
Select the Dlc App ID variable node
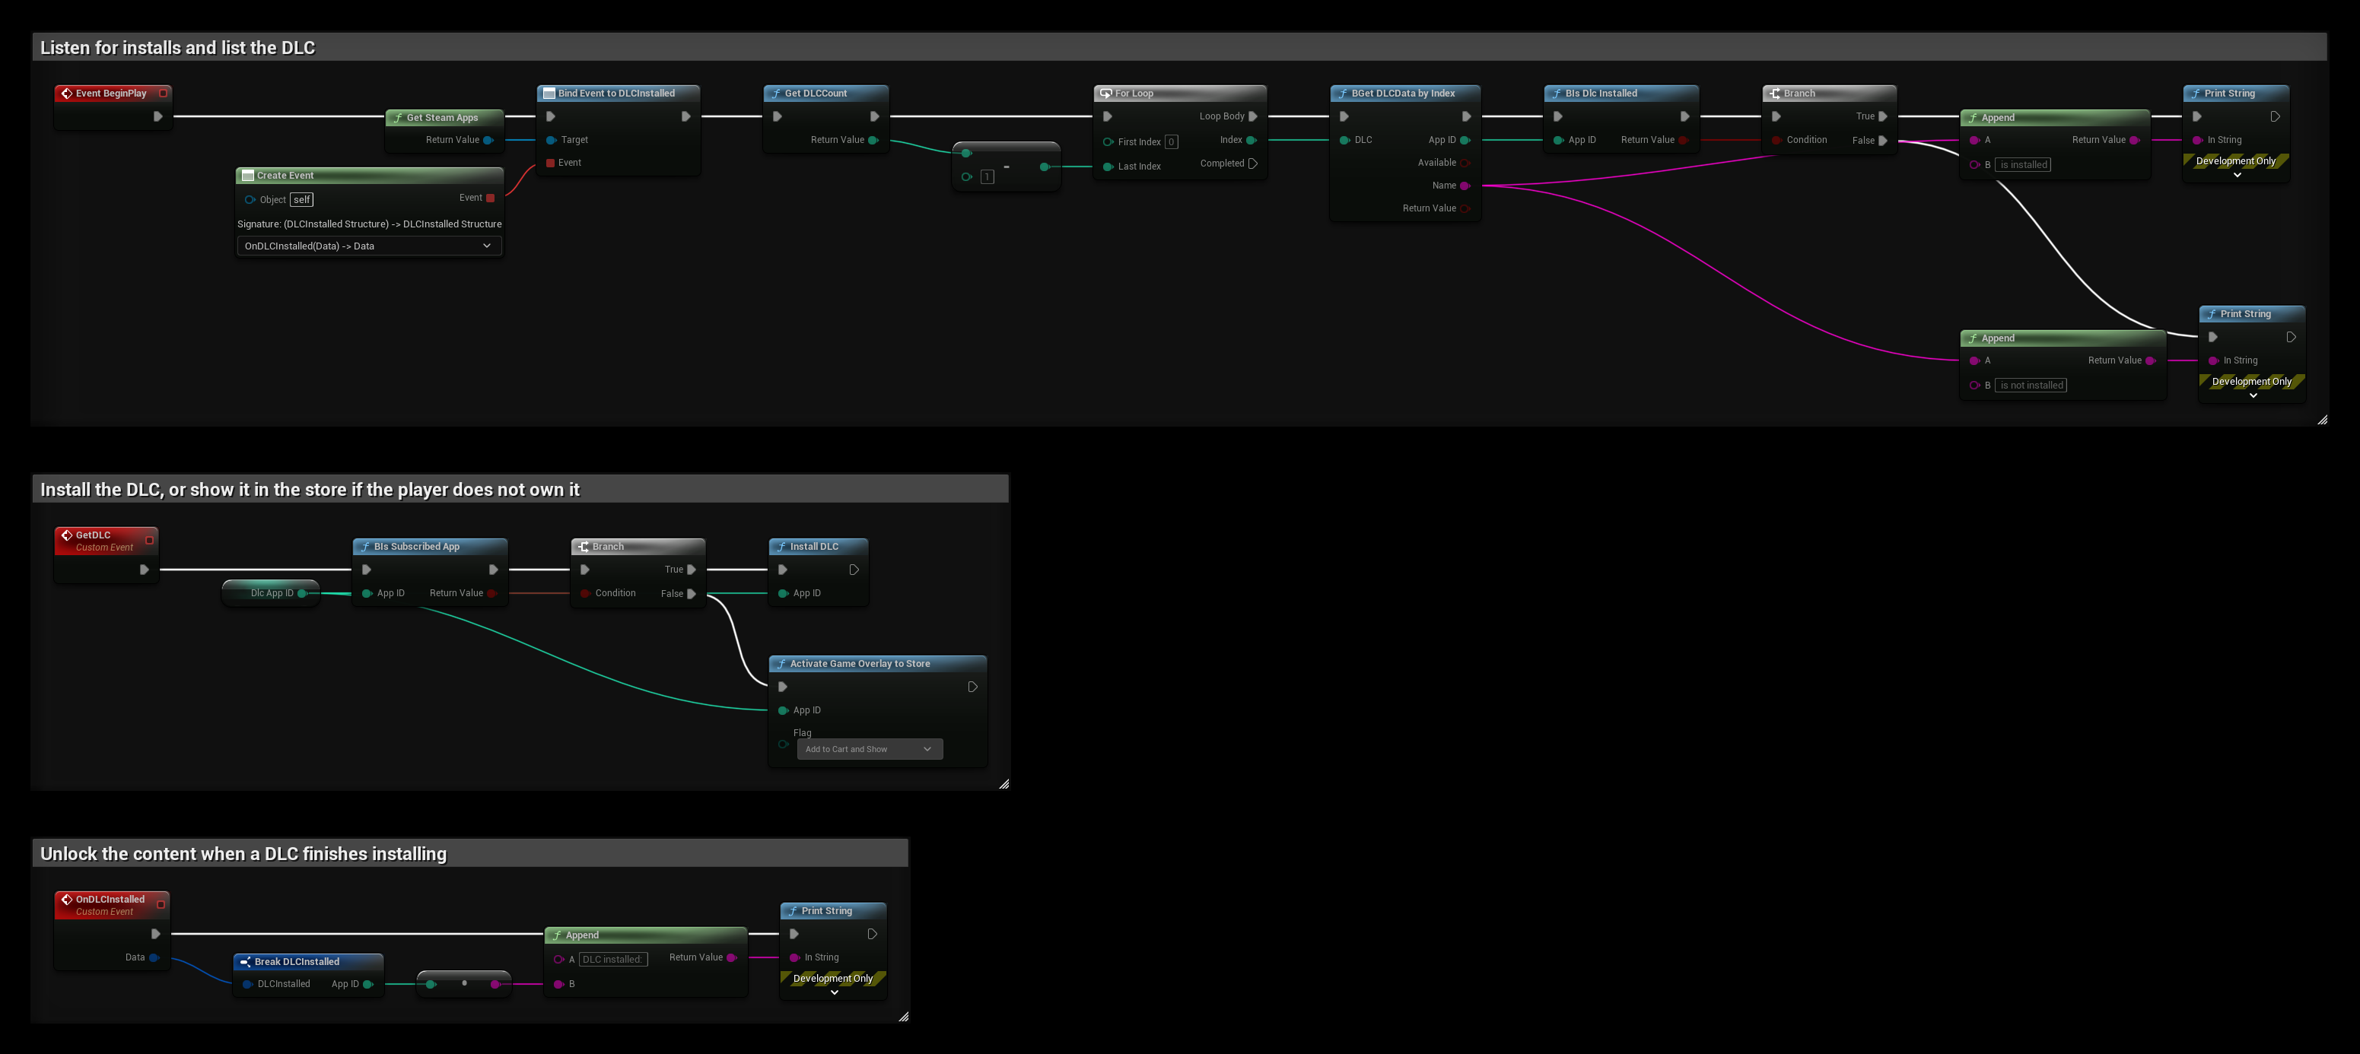point(271,593)
